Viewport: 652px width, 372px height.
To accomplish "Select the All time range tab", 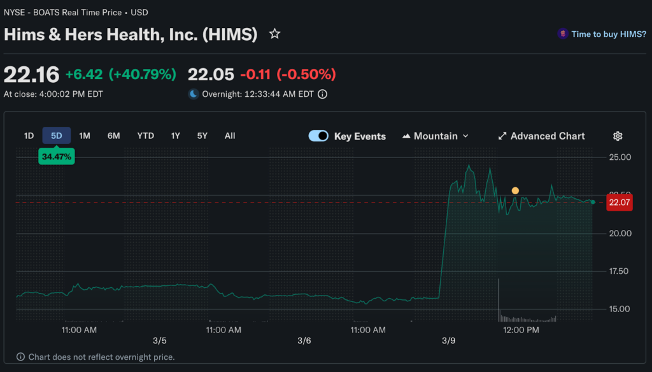I will point(230,136).
